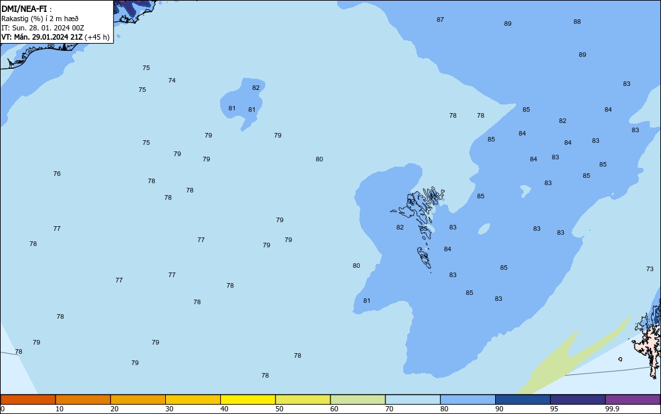Click the legend tick label '95'
The width and height of the screenshot is (661, 414).
554,409
